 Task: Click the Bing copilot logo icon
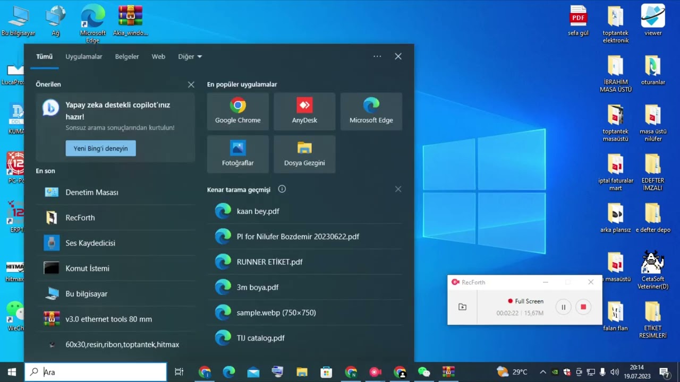[50, 108]
